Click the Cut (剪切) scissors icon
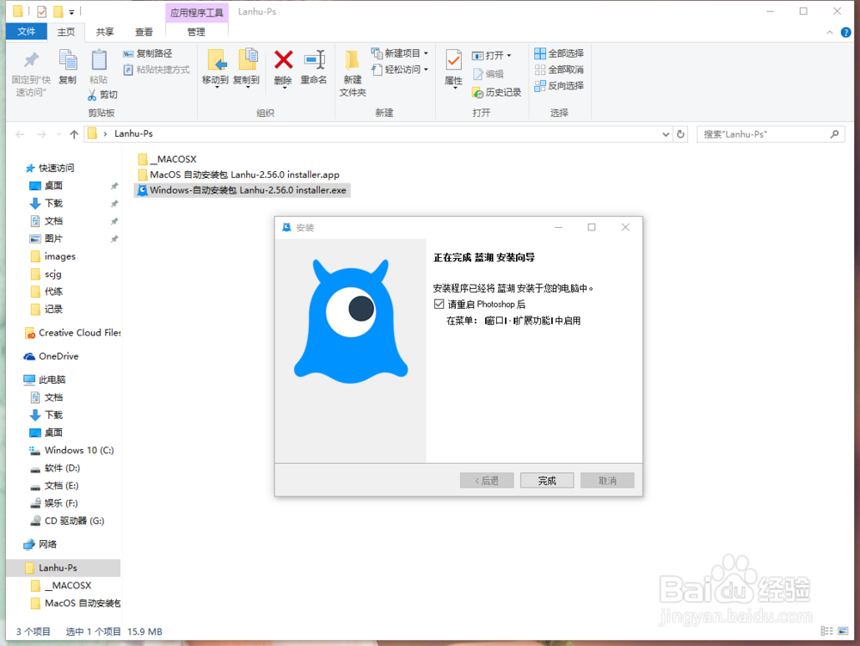The image size is (860, 646). (92, 95)
